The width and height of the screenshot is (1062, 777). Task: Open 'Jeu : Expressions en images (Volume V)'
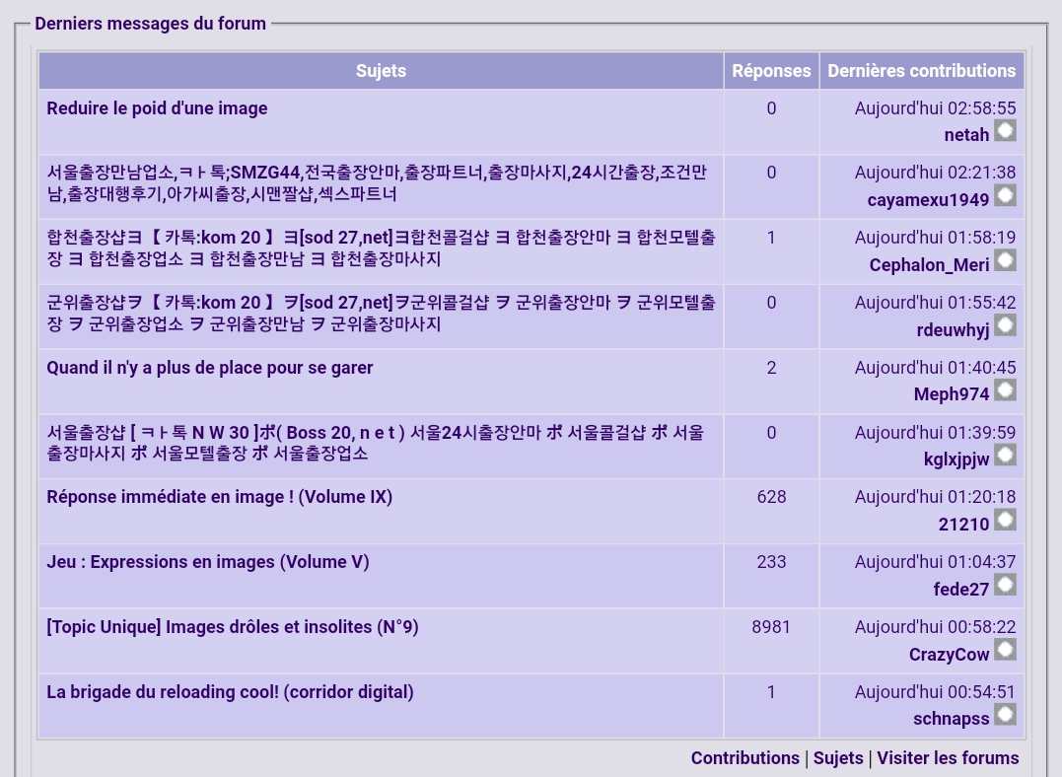(207, 562)
